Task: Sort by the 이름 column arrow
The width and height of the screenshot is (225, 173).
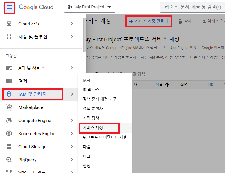Action: point(167,85)
